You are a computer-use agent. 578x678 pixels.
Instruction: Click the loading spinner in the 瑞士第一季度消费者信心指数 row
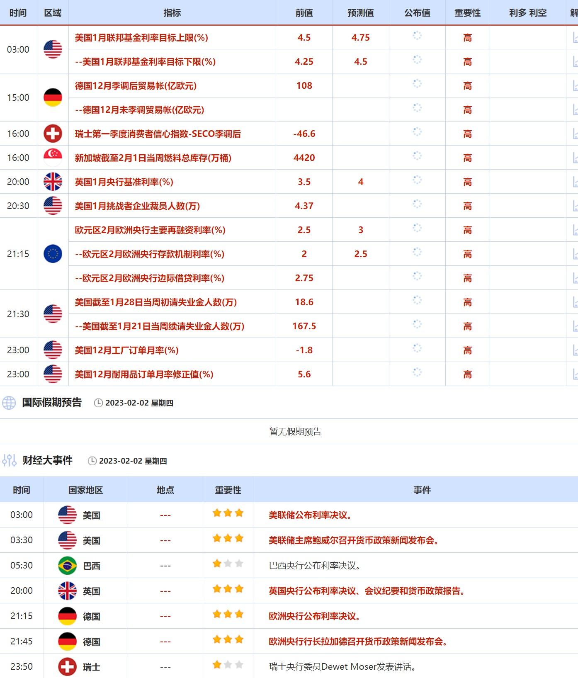pyautogui.click(x=417, y=132)
